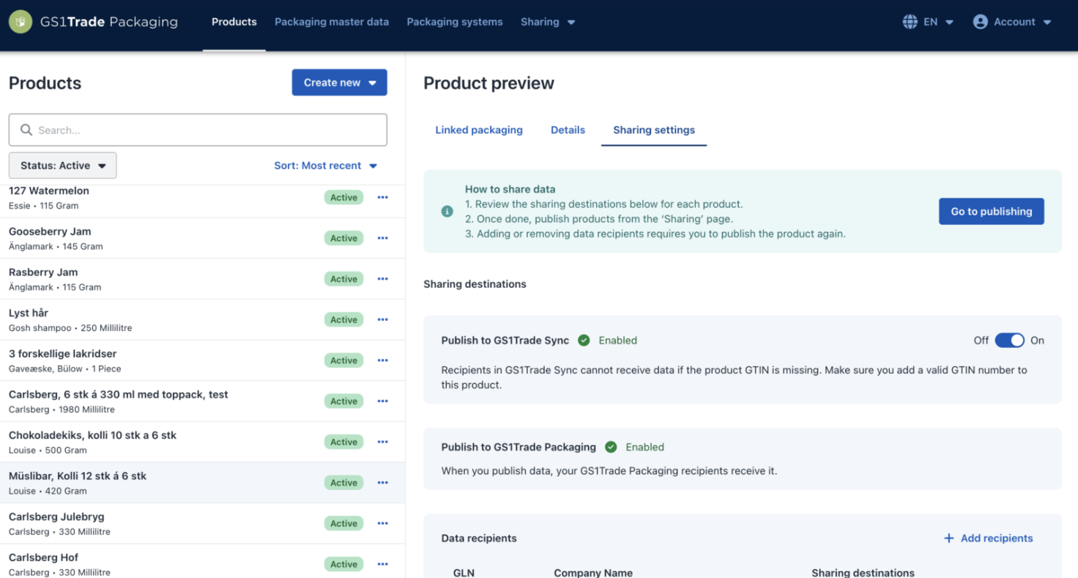This screenshot has width=1078, height=578.
Task: Open more options for Müslibar row
Action: (382, 483)
